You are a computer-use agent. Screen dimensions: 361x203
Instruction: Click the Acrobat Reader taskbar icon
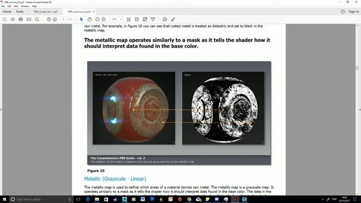pyautogui.click(x=235, y=199)
